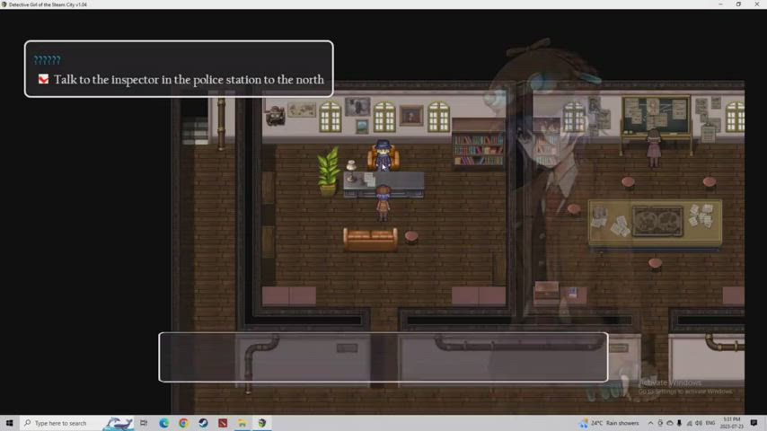Click the evidence bulletin board on the wall
Screen dimensions: 767x431
tap(656, 116)
